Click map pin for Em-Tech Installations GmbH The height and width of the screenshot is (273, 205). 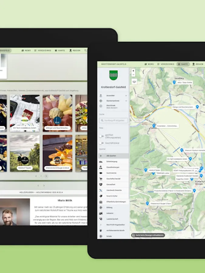(190, 159)
